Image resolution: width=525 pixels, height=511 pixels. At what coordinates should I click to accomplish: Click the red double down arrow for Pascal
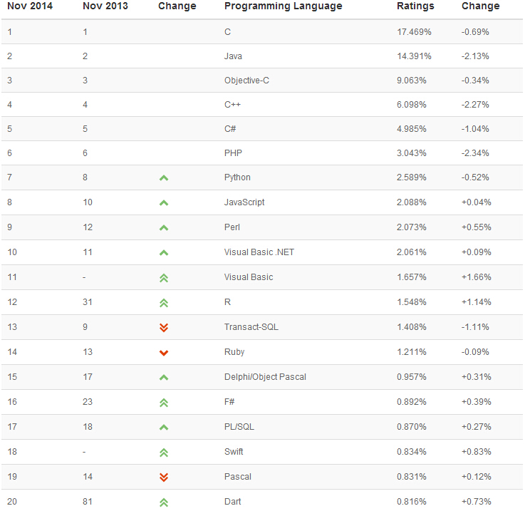coord(164,477)
